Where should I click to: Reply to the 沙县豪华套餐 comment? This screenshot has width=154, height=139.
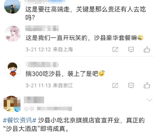click(x=131, y=49)
